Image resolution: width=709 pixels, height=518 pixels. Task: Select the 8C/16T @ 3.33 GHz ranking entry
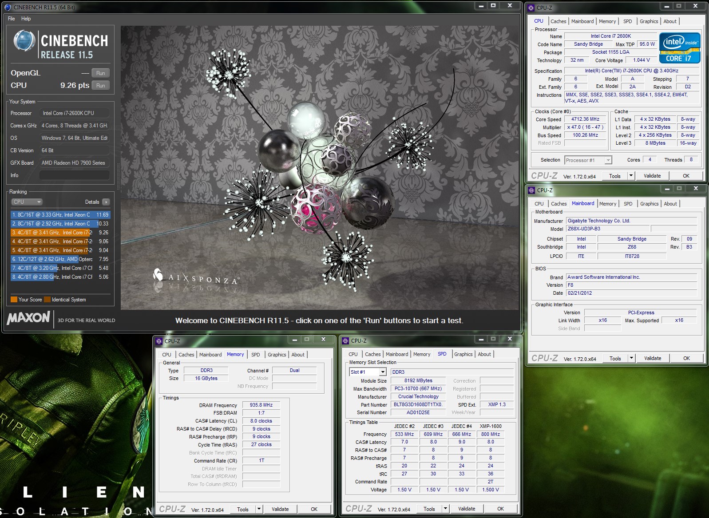coord(60,215)
